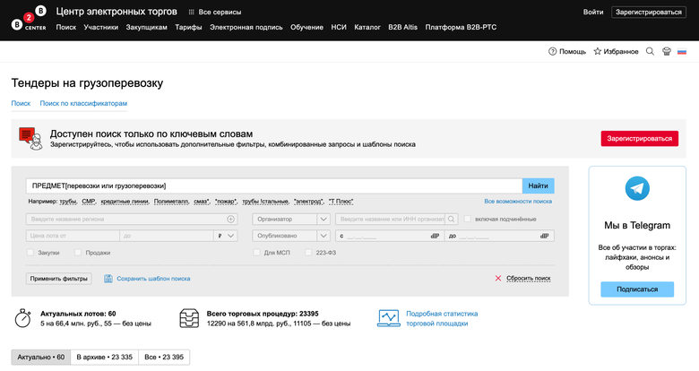
Task: Open Избранное star icon
Action: (598, 52)
